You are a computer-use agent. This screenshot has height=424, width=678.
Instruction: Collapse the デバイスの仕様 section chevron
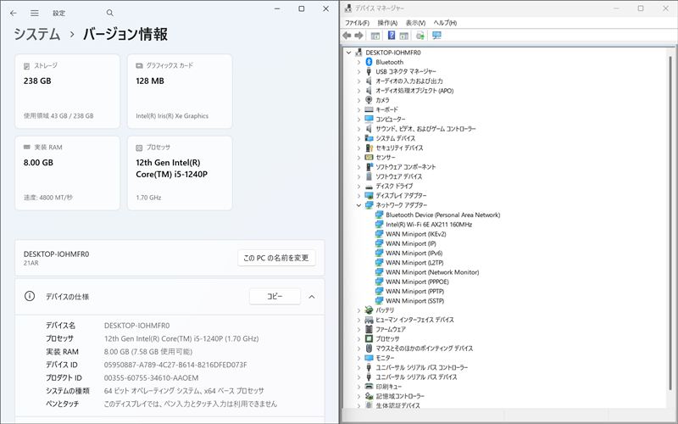[311, 297]
